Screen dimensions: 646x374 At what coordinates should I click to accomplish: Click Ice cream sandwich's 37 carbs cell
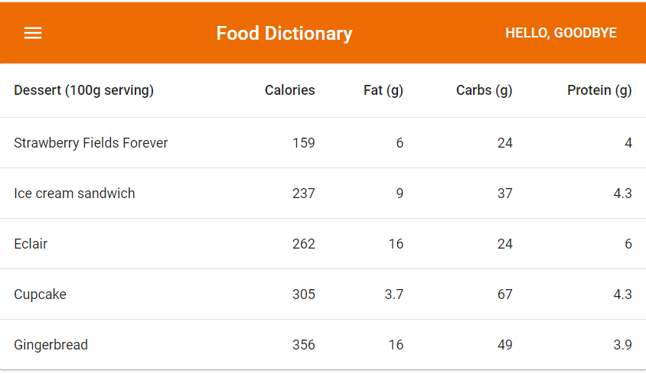504,194
